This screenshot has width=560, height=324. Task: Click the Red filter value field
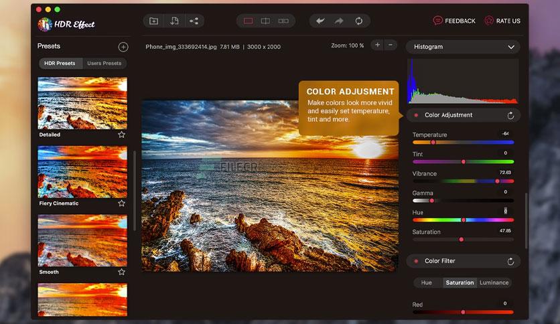coord(505,303)
